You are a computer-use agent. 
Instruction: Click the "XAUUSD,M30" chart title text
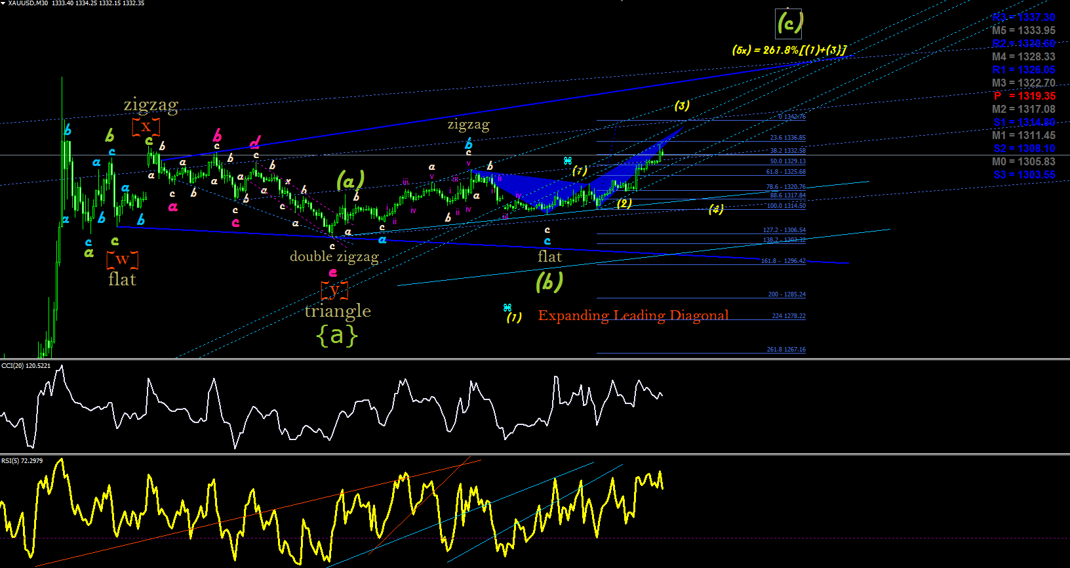click(x=28, y=3)
